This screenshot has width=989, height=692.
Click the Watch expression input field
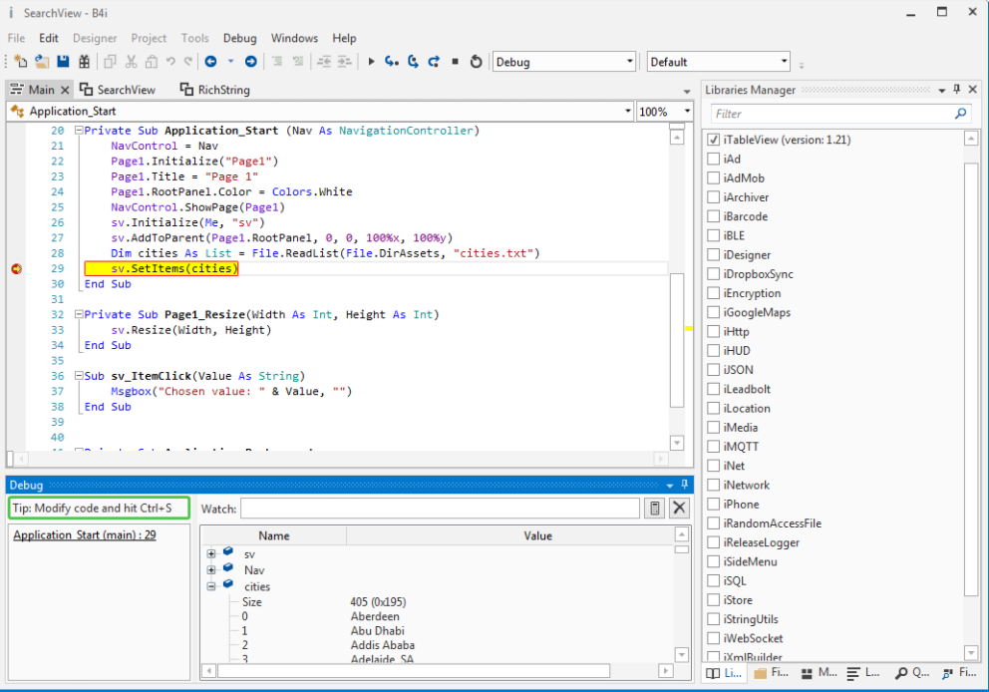441,509
